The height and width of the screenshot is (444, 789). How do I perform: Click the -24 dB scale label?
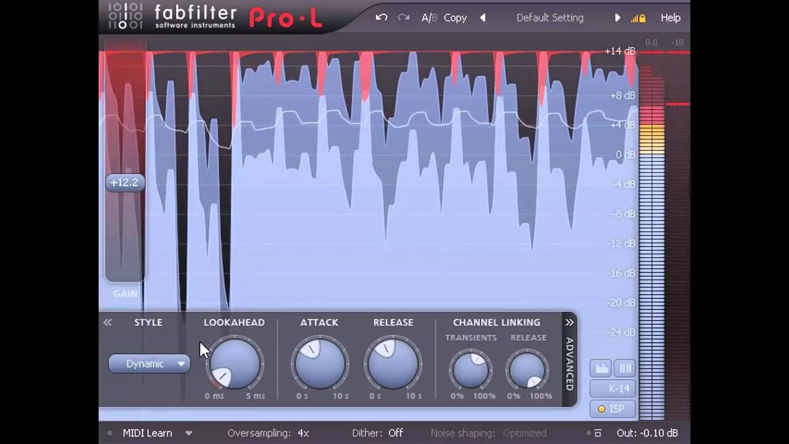[622, 332]
